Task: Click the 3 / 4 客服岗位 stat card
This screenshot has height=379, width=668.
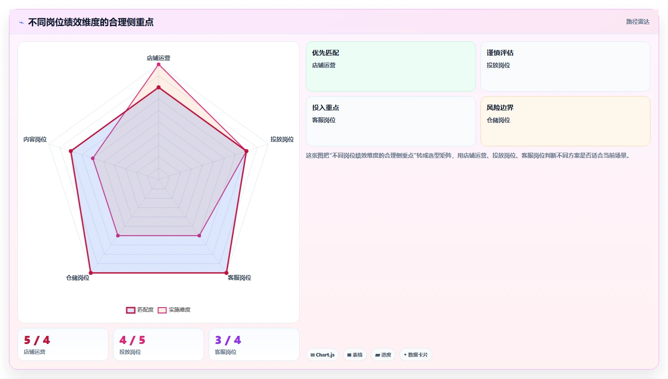Action: (x=254, y=344)
